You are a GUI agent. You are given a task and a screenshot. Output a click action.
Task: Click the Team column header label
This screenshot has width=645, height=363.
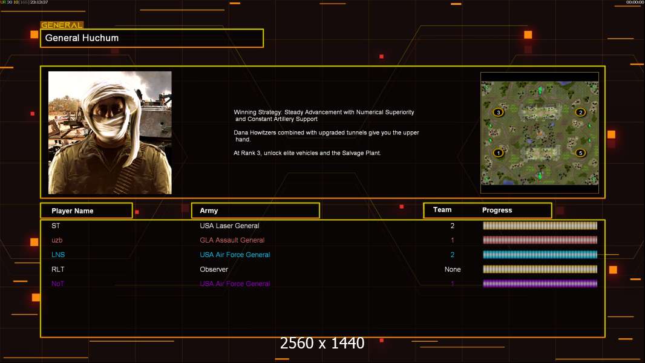(442, 210)
